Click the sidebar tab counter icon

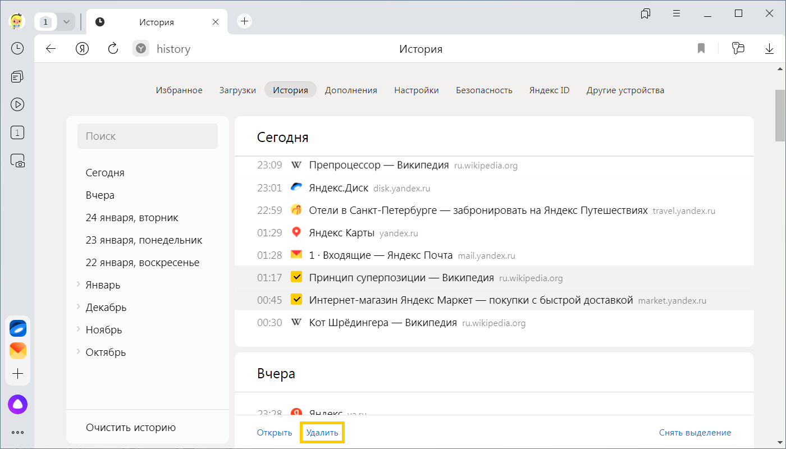(x=17, y=133)
